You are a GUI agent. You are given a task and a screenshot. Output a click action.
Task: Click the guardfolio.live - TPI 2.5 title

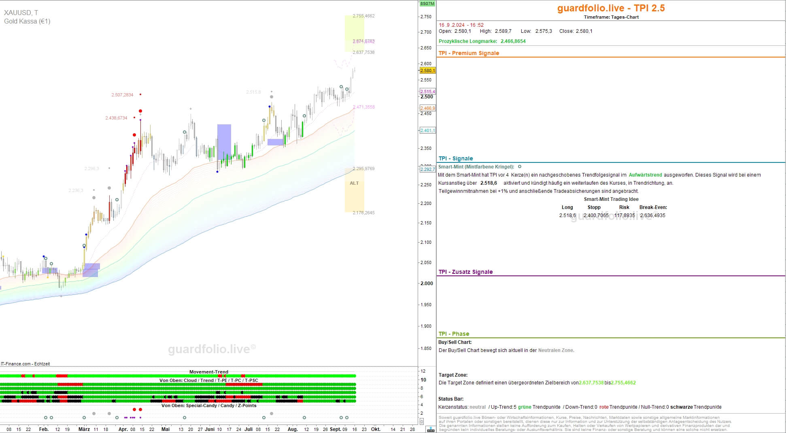[x=611, y=8]
